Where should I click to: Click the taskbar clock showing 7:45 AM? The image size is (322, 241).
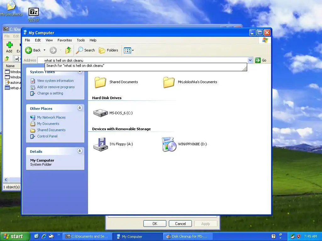310,236
